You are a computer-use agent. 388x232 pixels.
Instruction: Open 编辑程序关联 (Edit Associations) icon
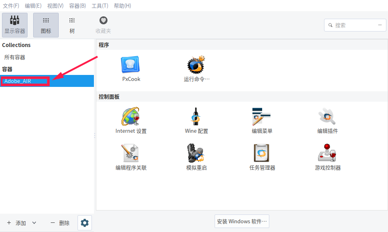point(131,154)
